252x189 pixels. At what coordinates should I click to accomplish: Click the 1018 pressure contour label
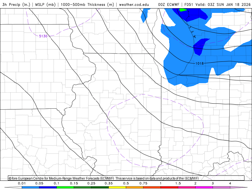point(199,64)
